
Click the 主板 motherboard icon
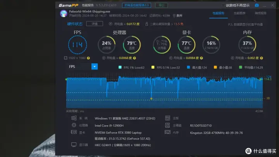point(167,118)
